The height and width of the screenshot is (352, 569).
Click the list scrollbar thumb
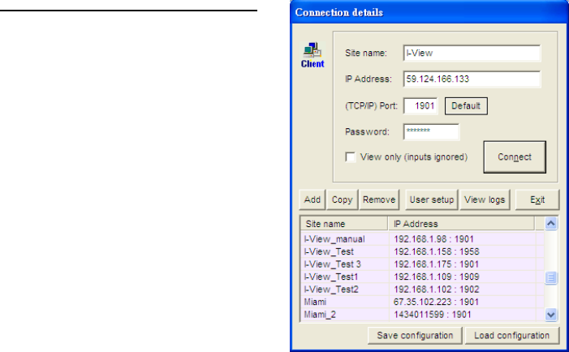pos(551,277)
